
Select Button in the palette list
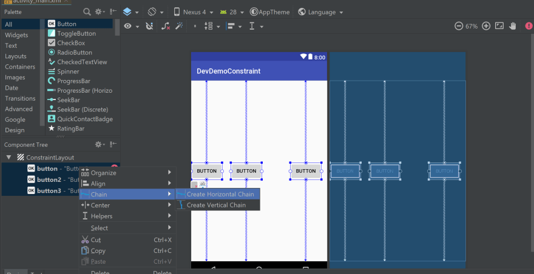[79, 24]
